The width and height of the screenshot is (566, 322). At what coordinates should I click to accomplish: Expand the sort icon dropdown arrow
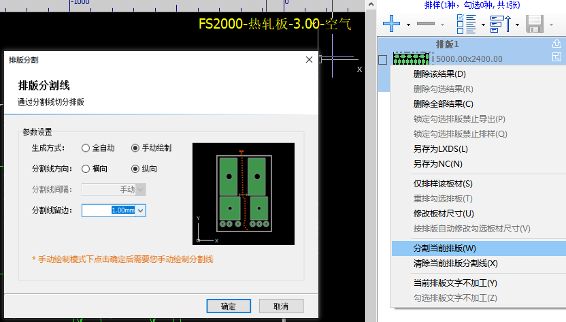click(x=518, y=25)
